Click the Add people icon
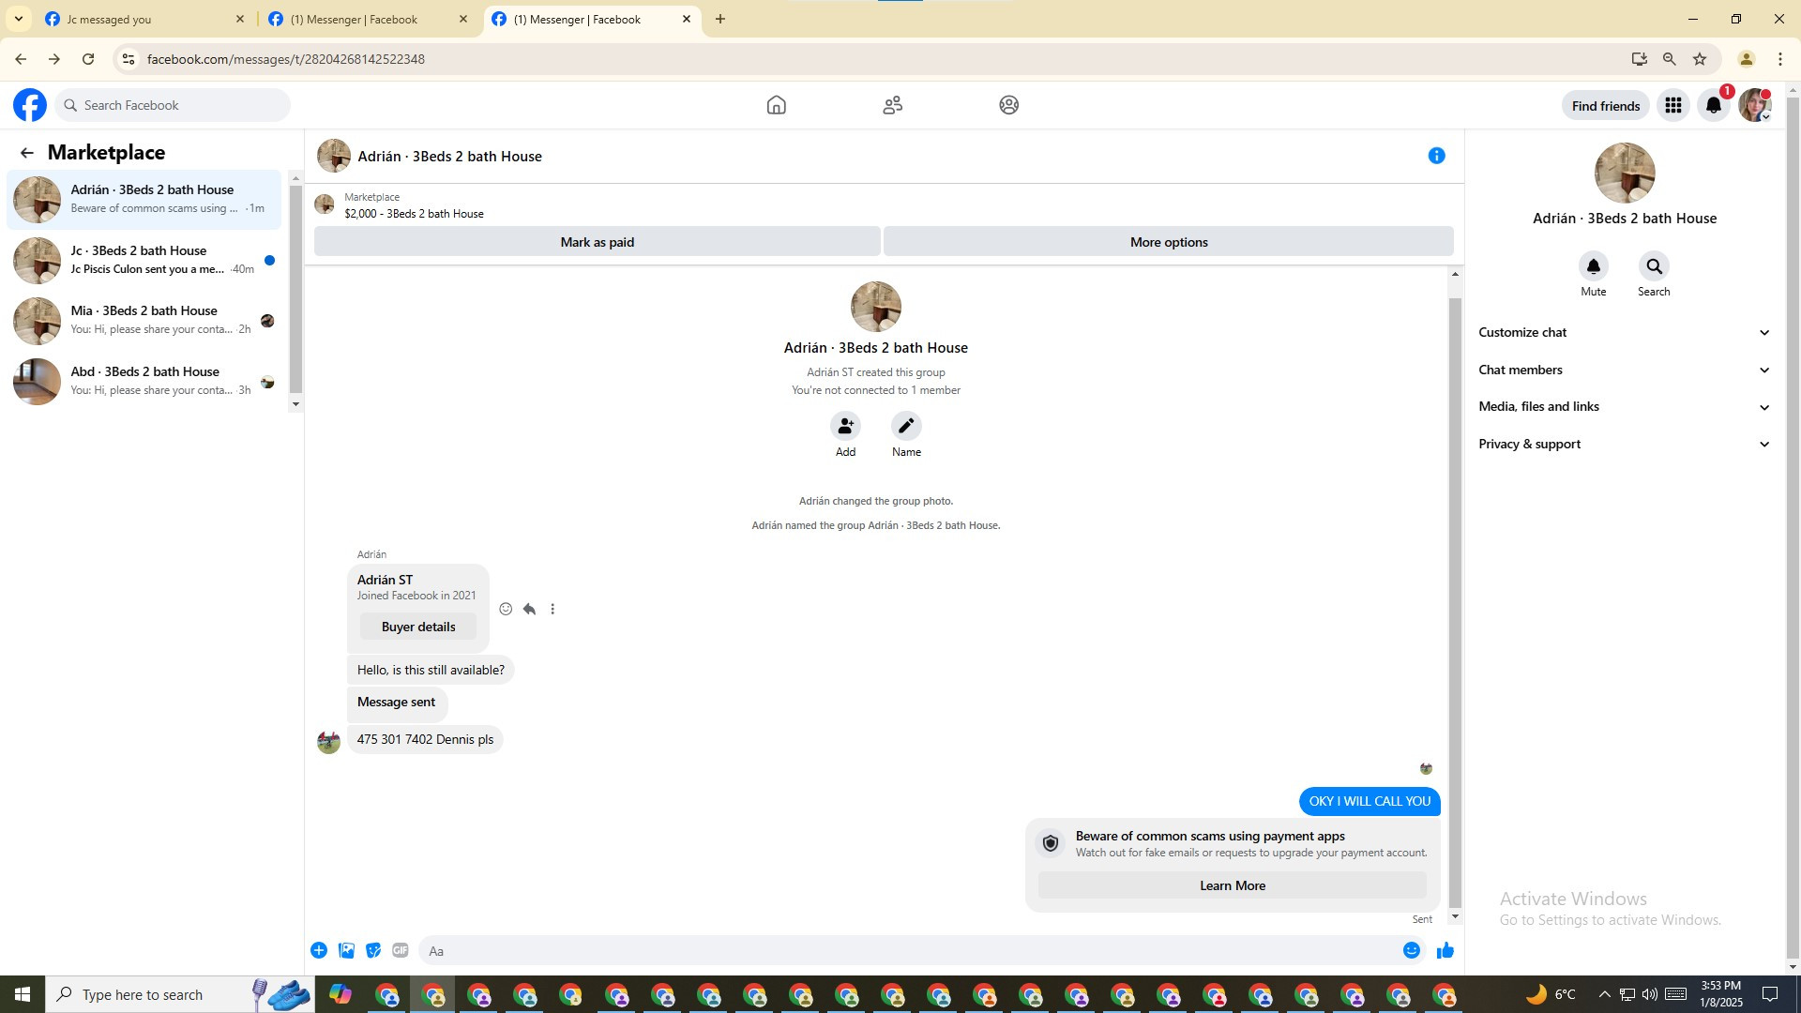1801x1013 pixels. click(845, 426)
